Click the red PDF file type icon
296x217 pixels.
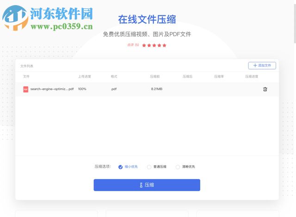tap(26, 89)
